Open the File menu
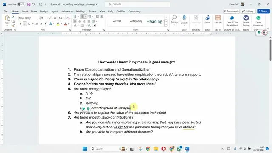 pyautogui.click(x=6, y=11)
